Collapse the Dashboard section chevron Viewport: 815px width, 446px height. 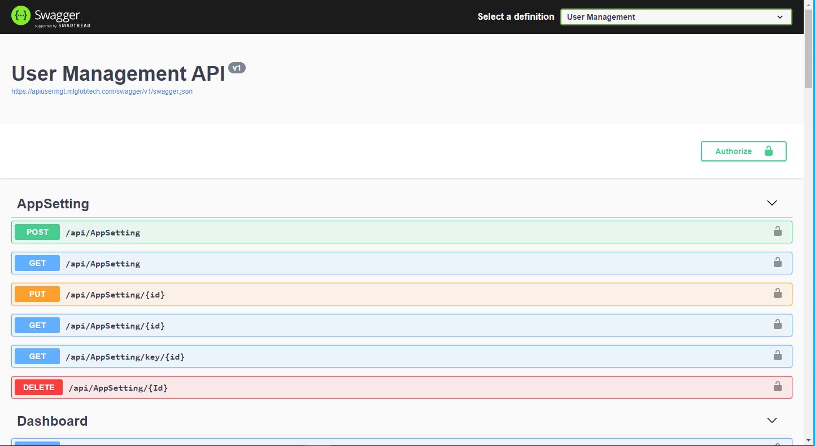click(x=772, y=421)
